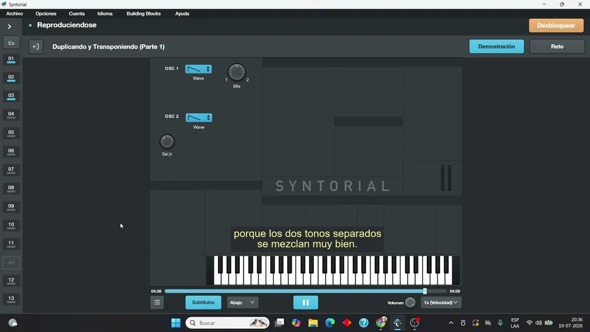This screenshot has width=590, height=332.
Task: Open the Opciones menu
Action: 46,14
